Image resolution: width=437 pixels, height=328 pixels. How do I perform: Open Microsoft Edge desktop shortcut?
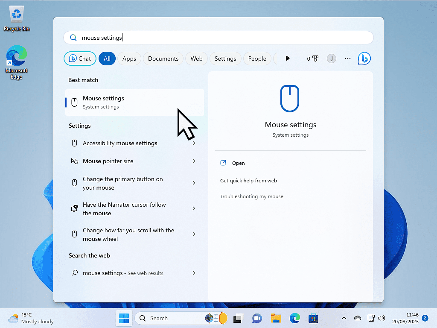click(x=16, y=62)
